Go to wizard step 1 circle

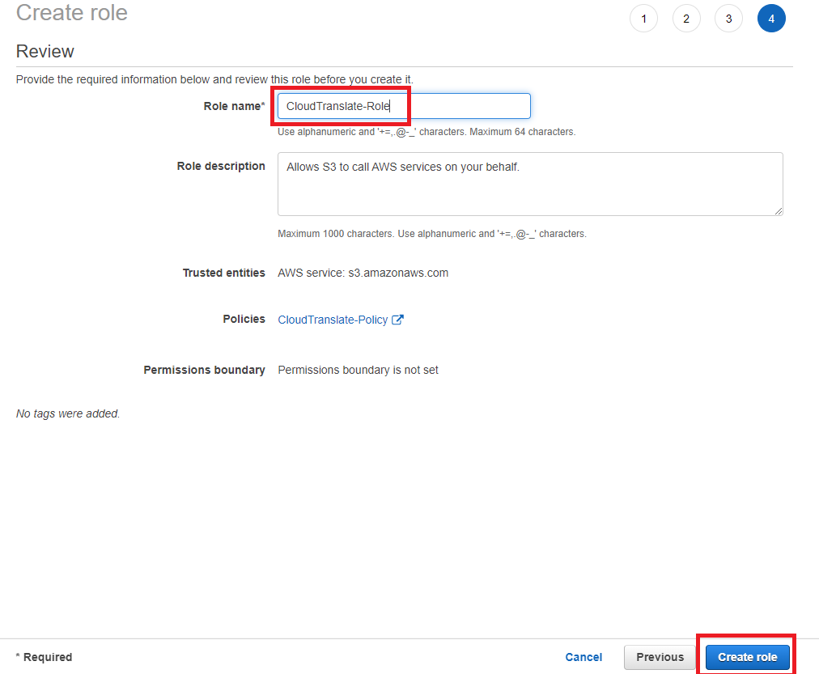[x=643, y=19]
